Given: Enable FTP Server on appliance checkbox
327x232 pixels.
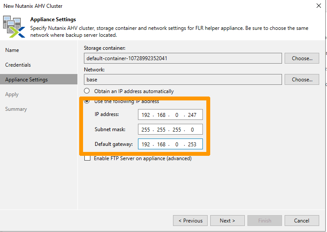Looking at the screenshot, I should coord(87,158).
